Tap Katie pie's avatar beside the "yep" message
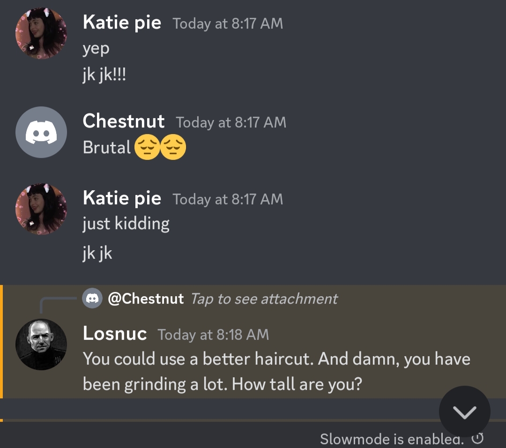506x448 pixels. click(x=41, y=34)
